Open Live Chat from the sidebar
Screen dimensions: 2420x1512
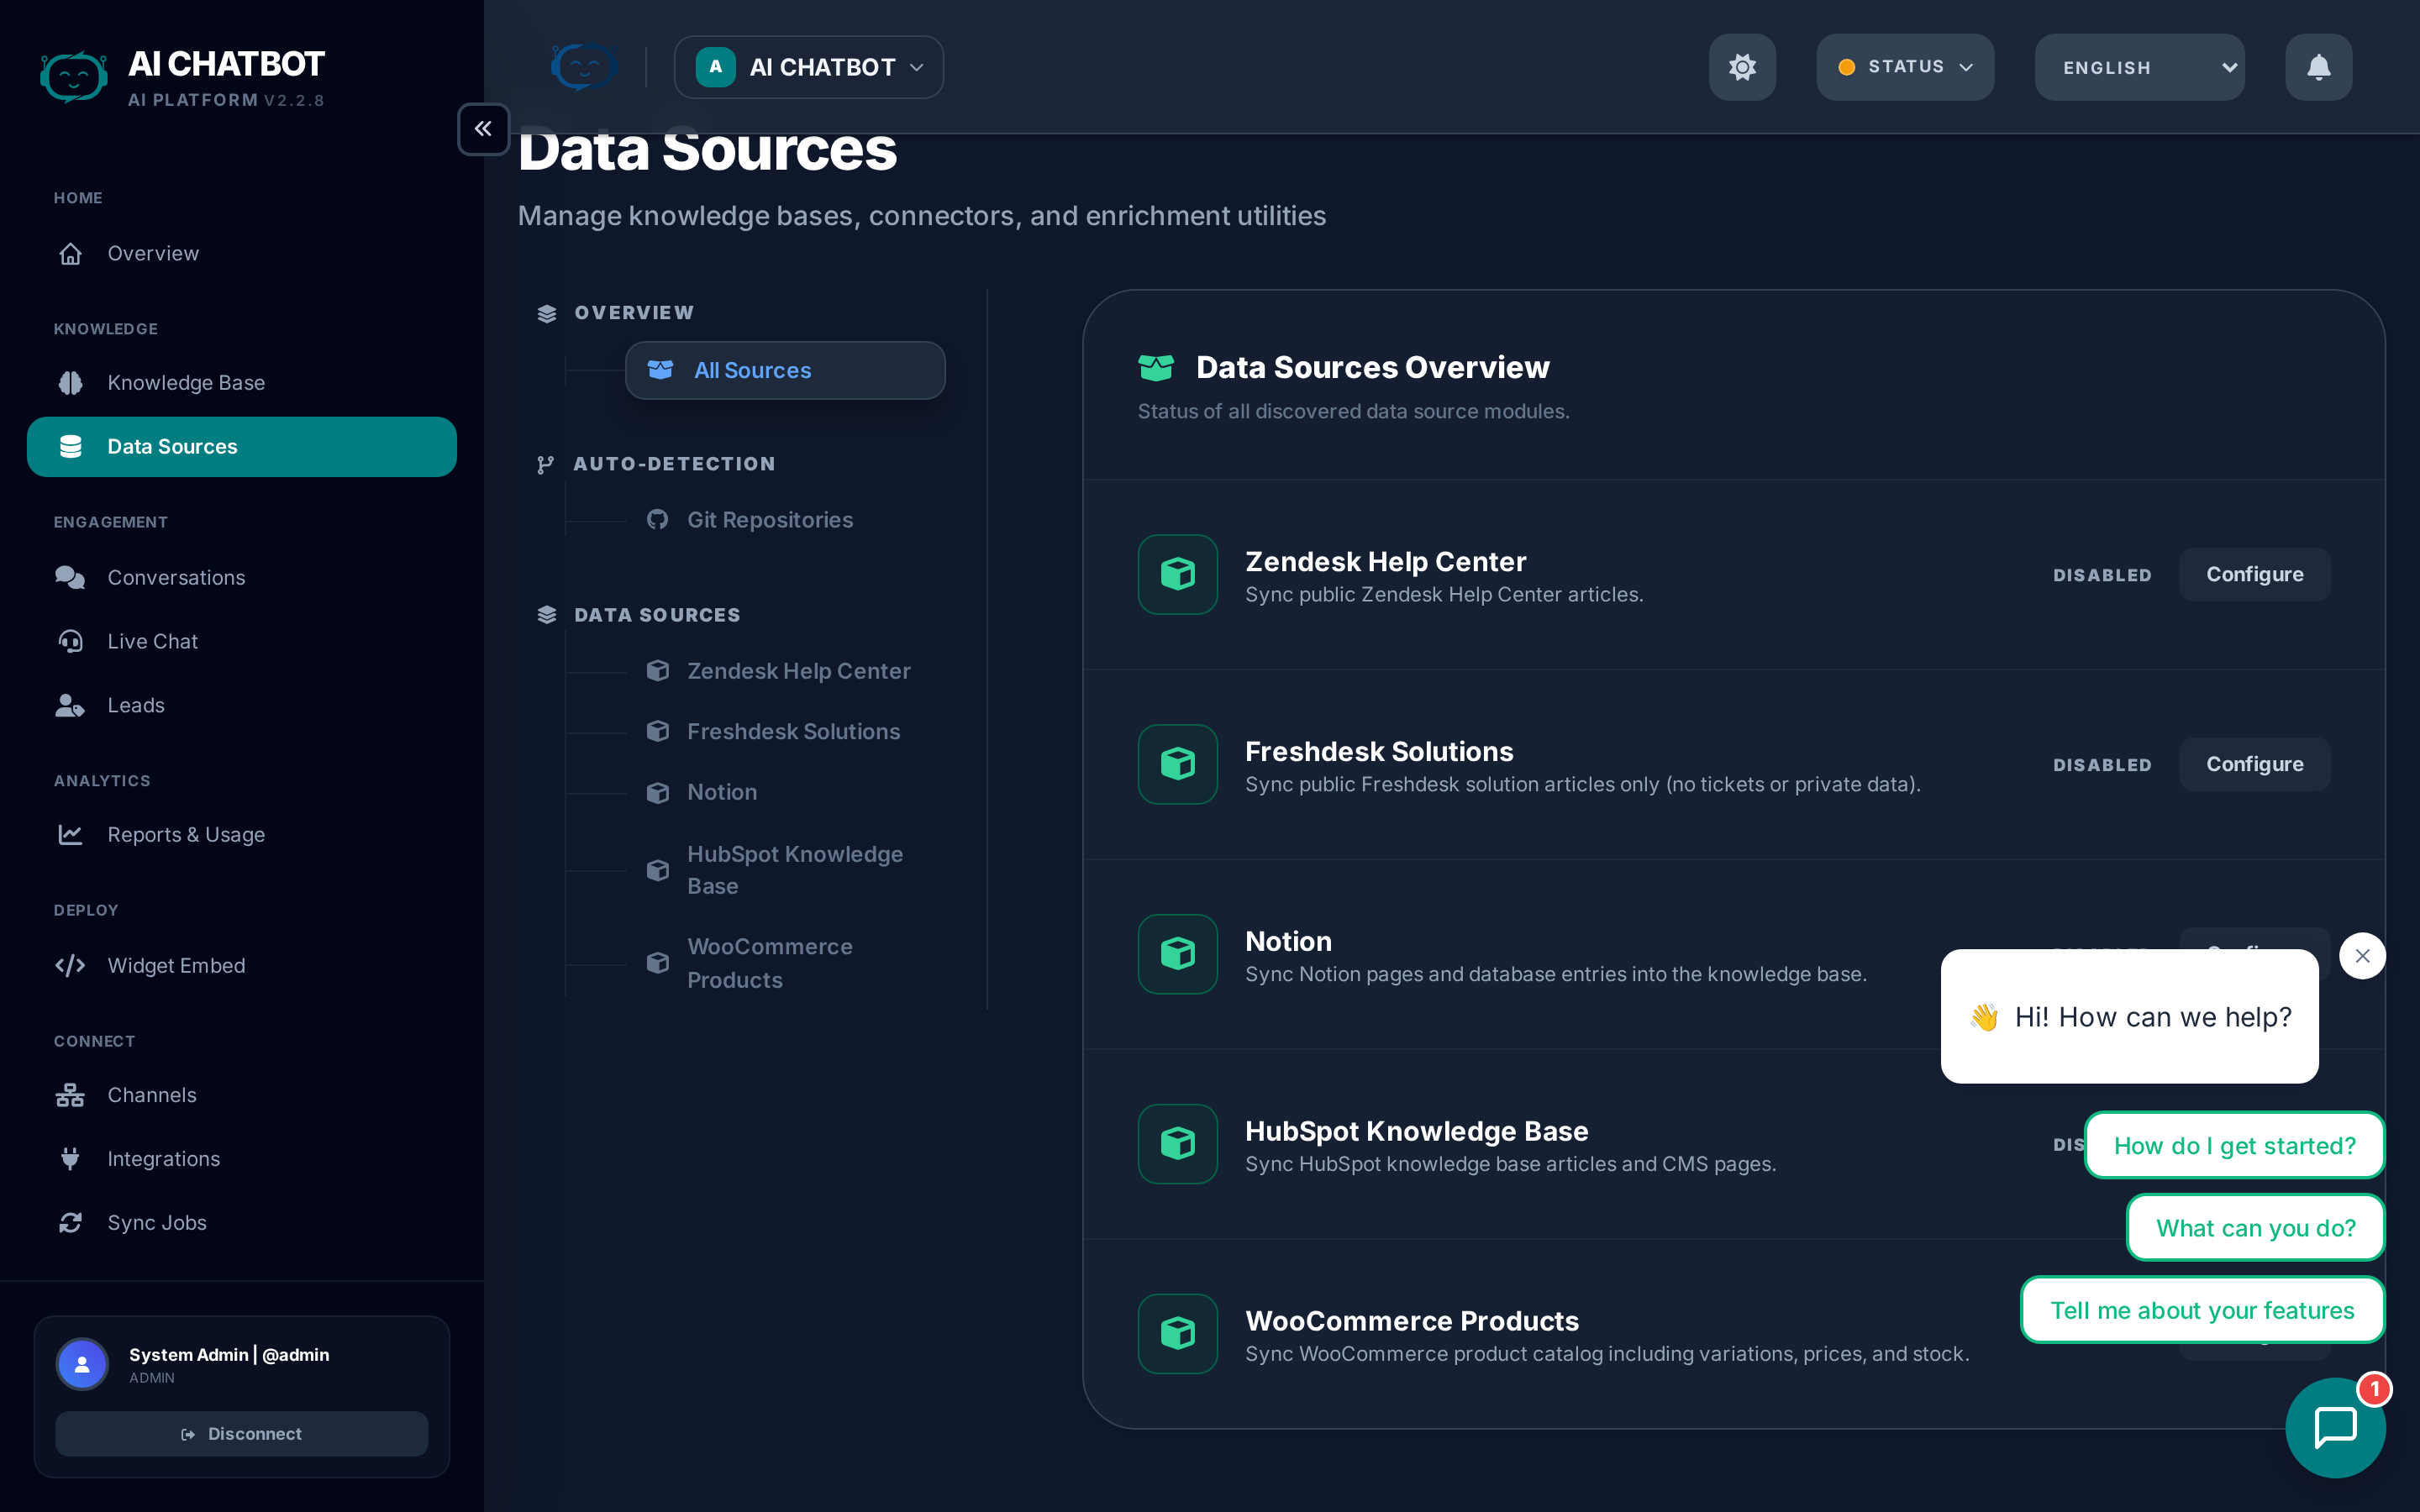[152, 641]
